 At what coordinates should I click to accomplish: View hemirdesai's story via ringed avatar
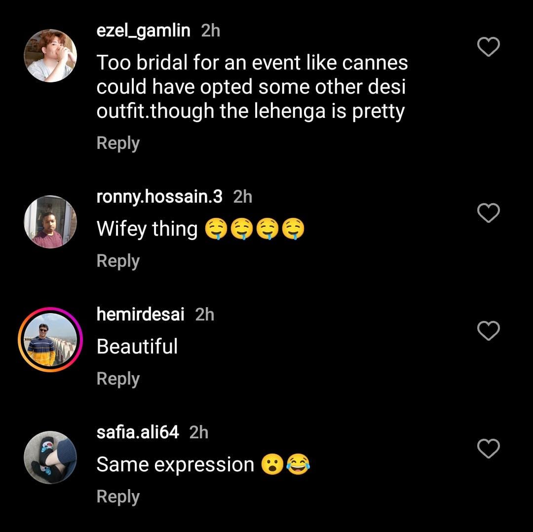point(50,339)
